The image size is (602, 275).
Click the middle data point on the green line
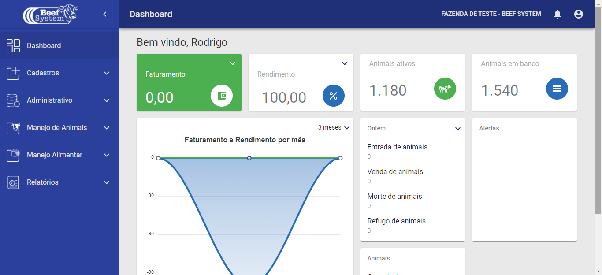point(249,158)
